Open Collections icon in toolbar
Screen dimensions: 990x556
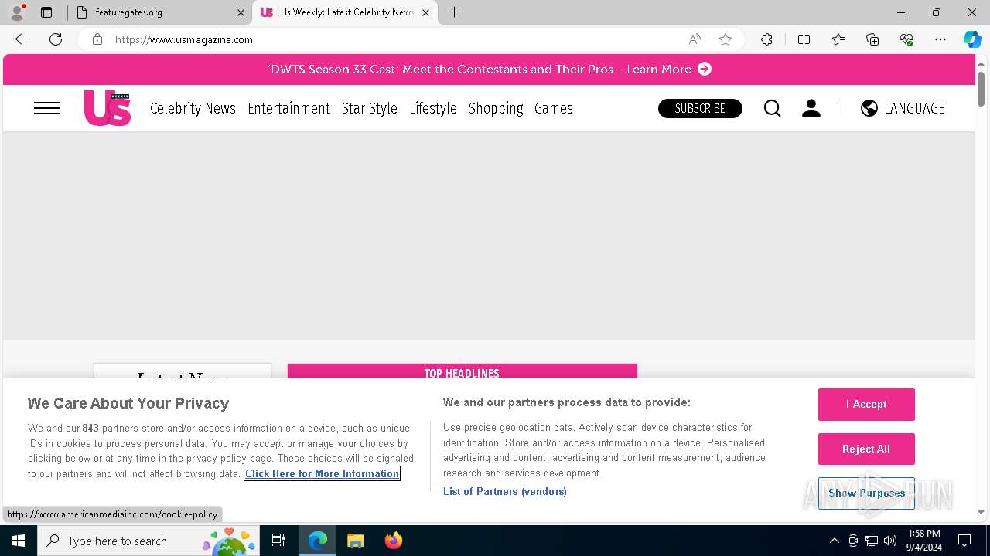point(872,39)
